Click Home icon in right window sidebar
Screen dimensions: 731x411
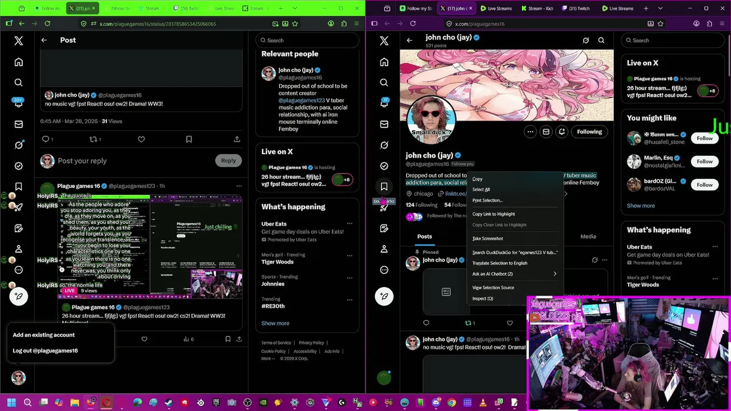(x=384, y=62)
